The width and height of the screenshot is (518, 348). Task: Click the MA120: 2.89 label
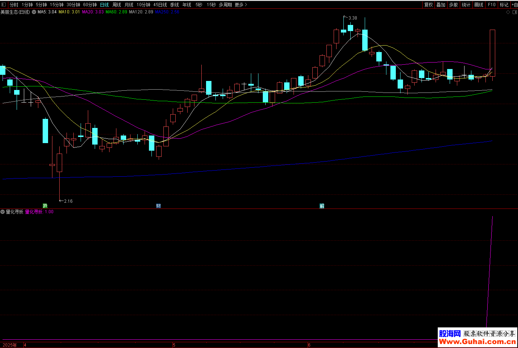click(x=141, y=12)
